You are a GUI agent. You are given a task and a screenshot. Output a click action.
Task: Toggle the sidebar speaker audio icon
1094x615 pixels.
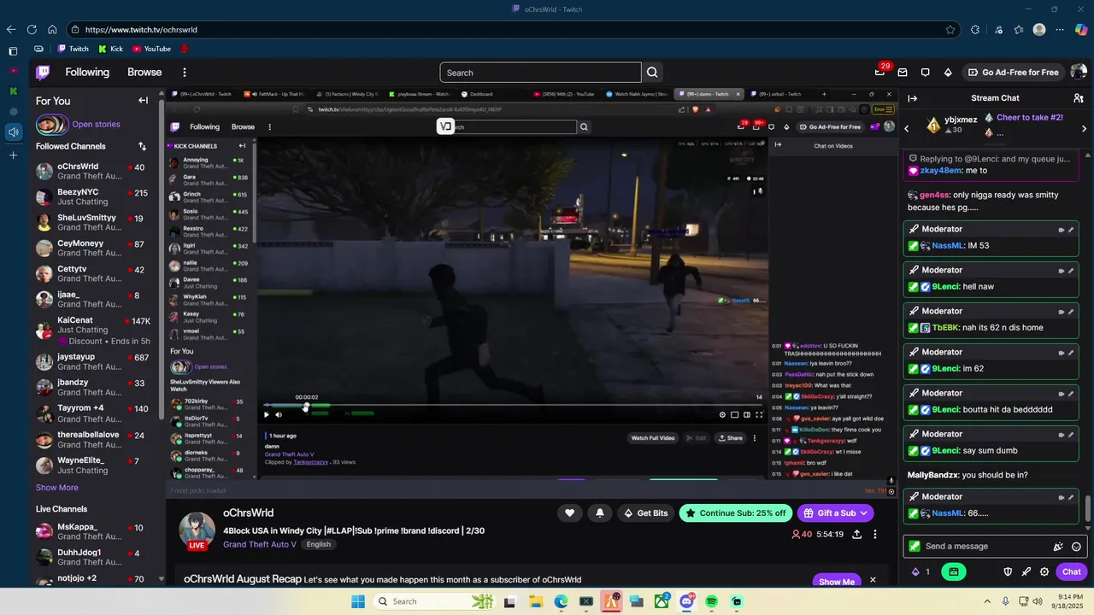click(x=13, y=132)
